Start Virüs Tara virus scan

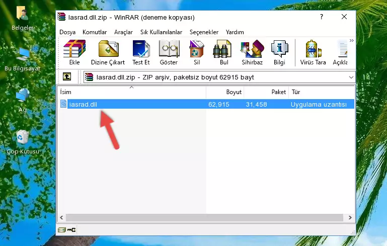pyautogui.click(x=313, y=49)
